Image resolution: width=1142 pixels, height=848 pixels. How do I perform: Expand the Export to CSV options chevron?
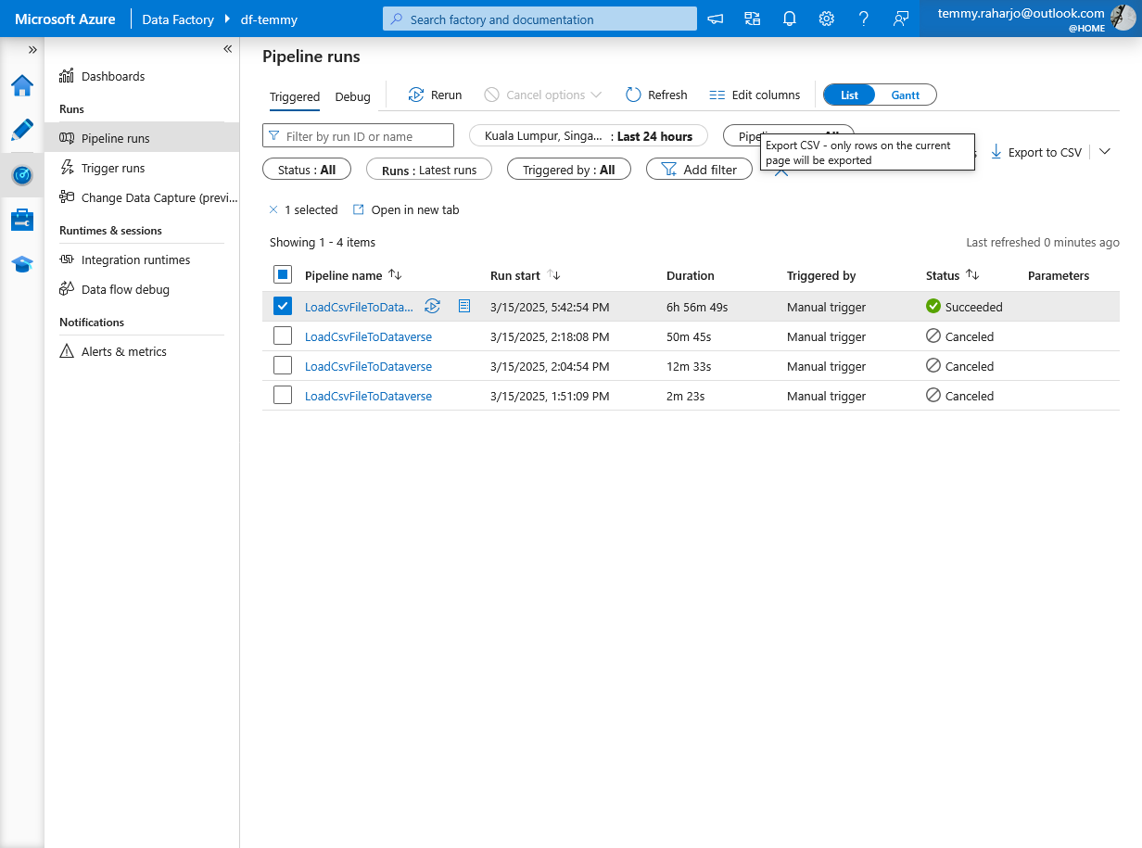click(1104, 151)
